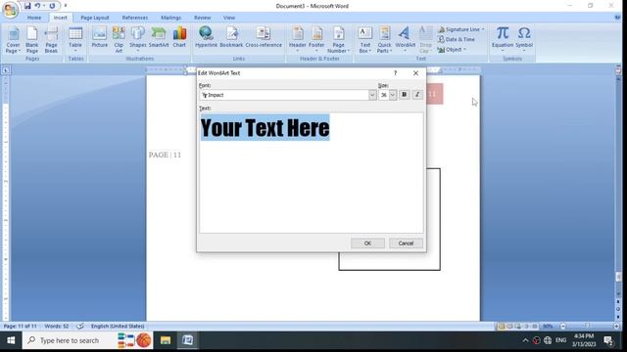
Task: Open the WordArt gallery
Action: pyautogui.click(x=405, y=40)
